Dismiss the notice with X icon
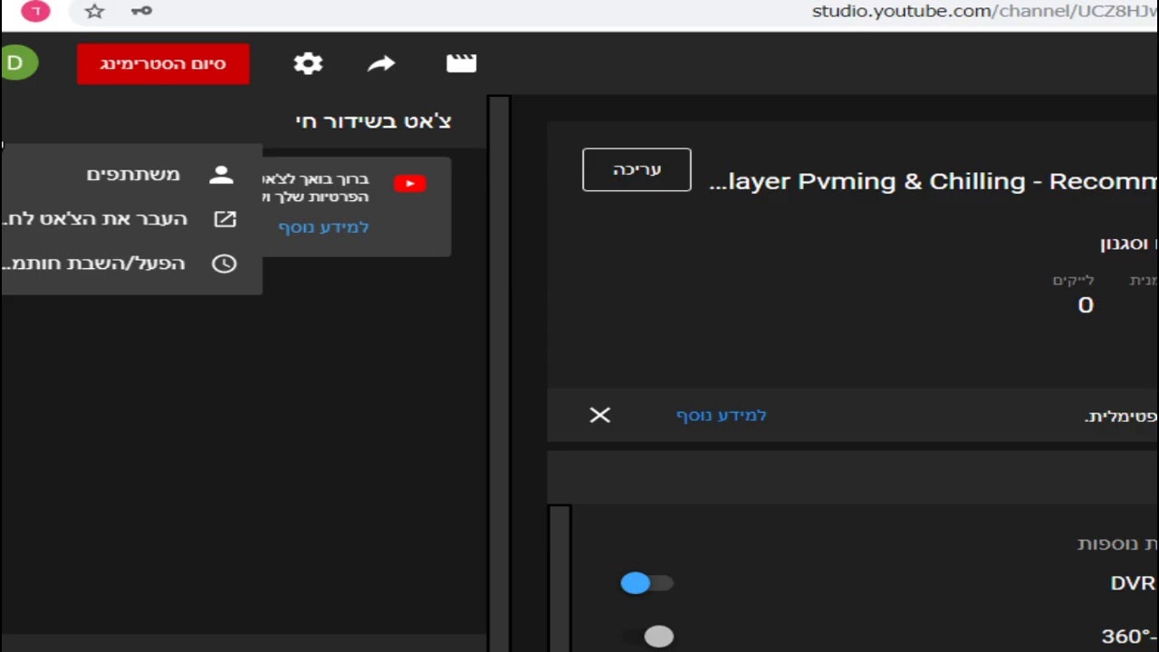This screenshot has height=652, width=1159. [x=599, y=415]
